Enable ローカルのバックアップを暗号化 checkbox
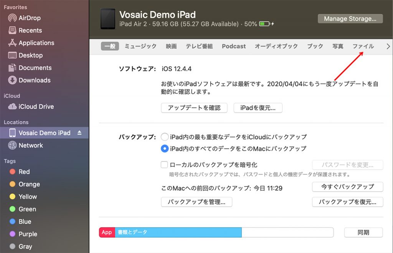Screen dimensions: 393x253 click(164, 165)
